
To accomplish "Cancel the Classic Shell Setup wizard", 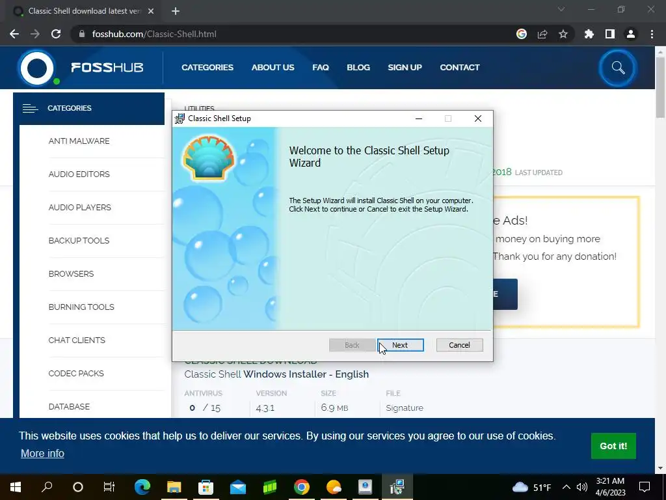I will pos(460,345).
